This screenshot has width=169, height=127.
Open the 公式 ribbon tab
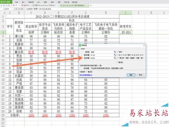[x=39, y=2]
